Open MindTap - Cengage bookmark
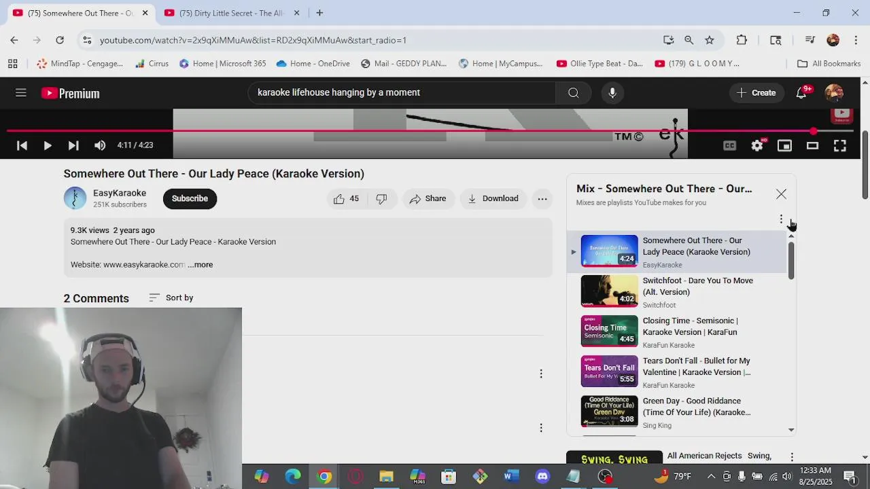This screenshot has height=489, width=870. pyautogui.click(x=80, y=64)
